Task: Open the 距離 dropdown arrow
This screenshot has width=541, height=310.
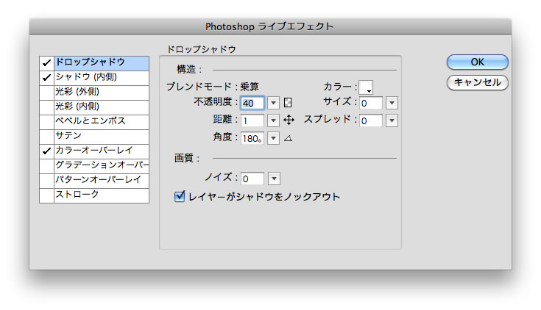Action: point(273,120)
